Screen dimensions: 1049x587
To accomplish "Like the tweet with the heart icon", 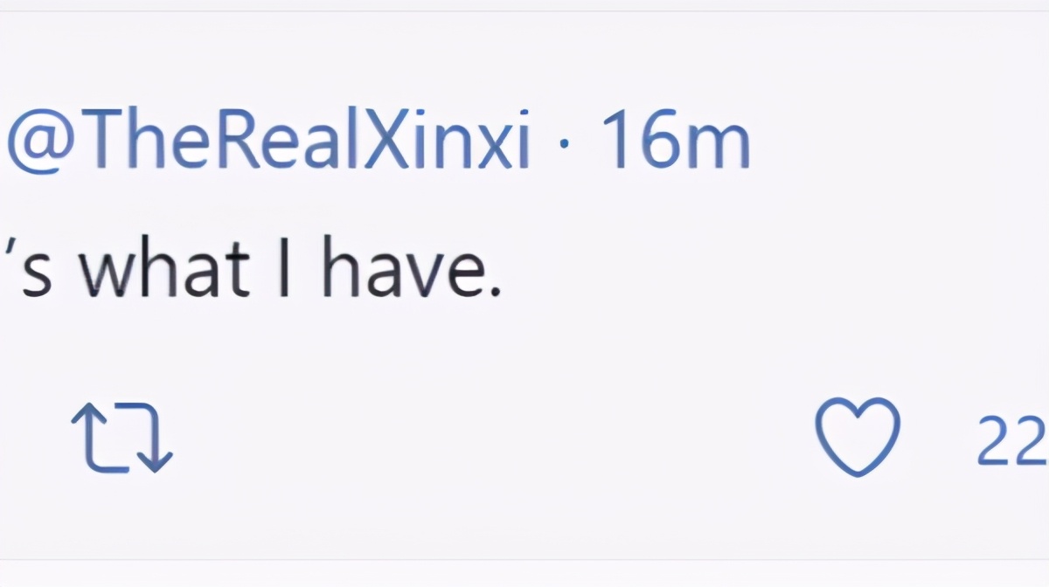I will (x=857, y=437).
